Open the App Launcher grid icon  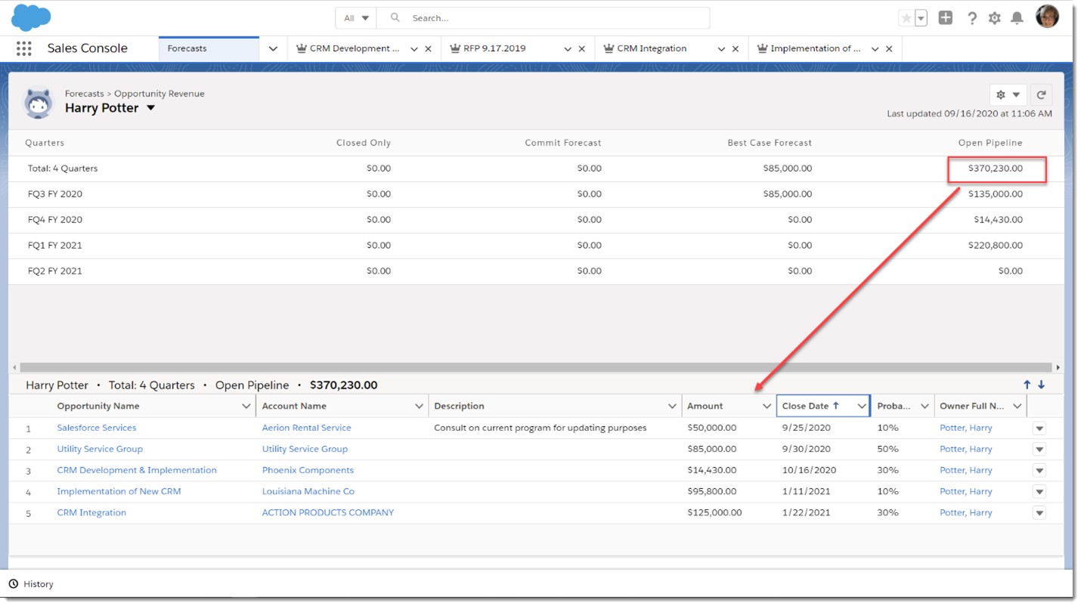[x=23, y=48]
